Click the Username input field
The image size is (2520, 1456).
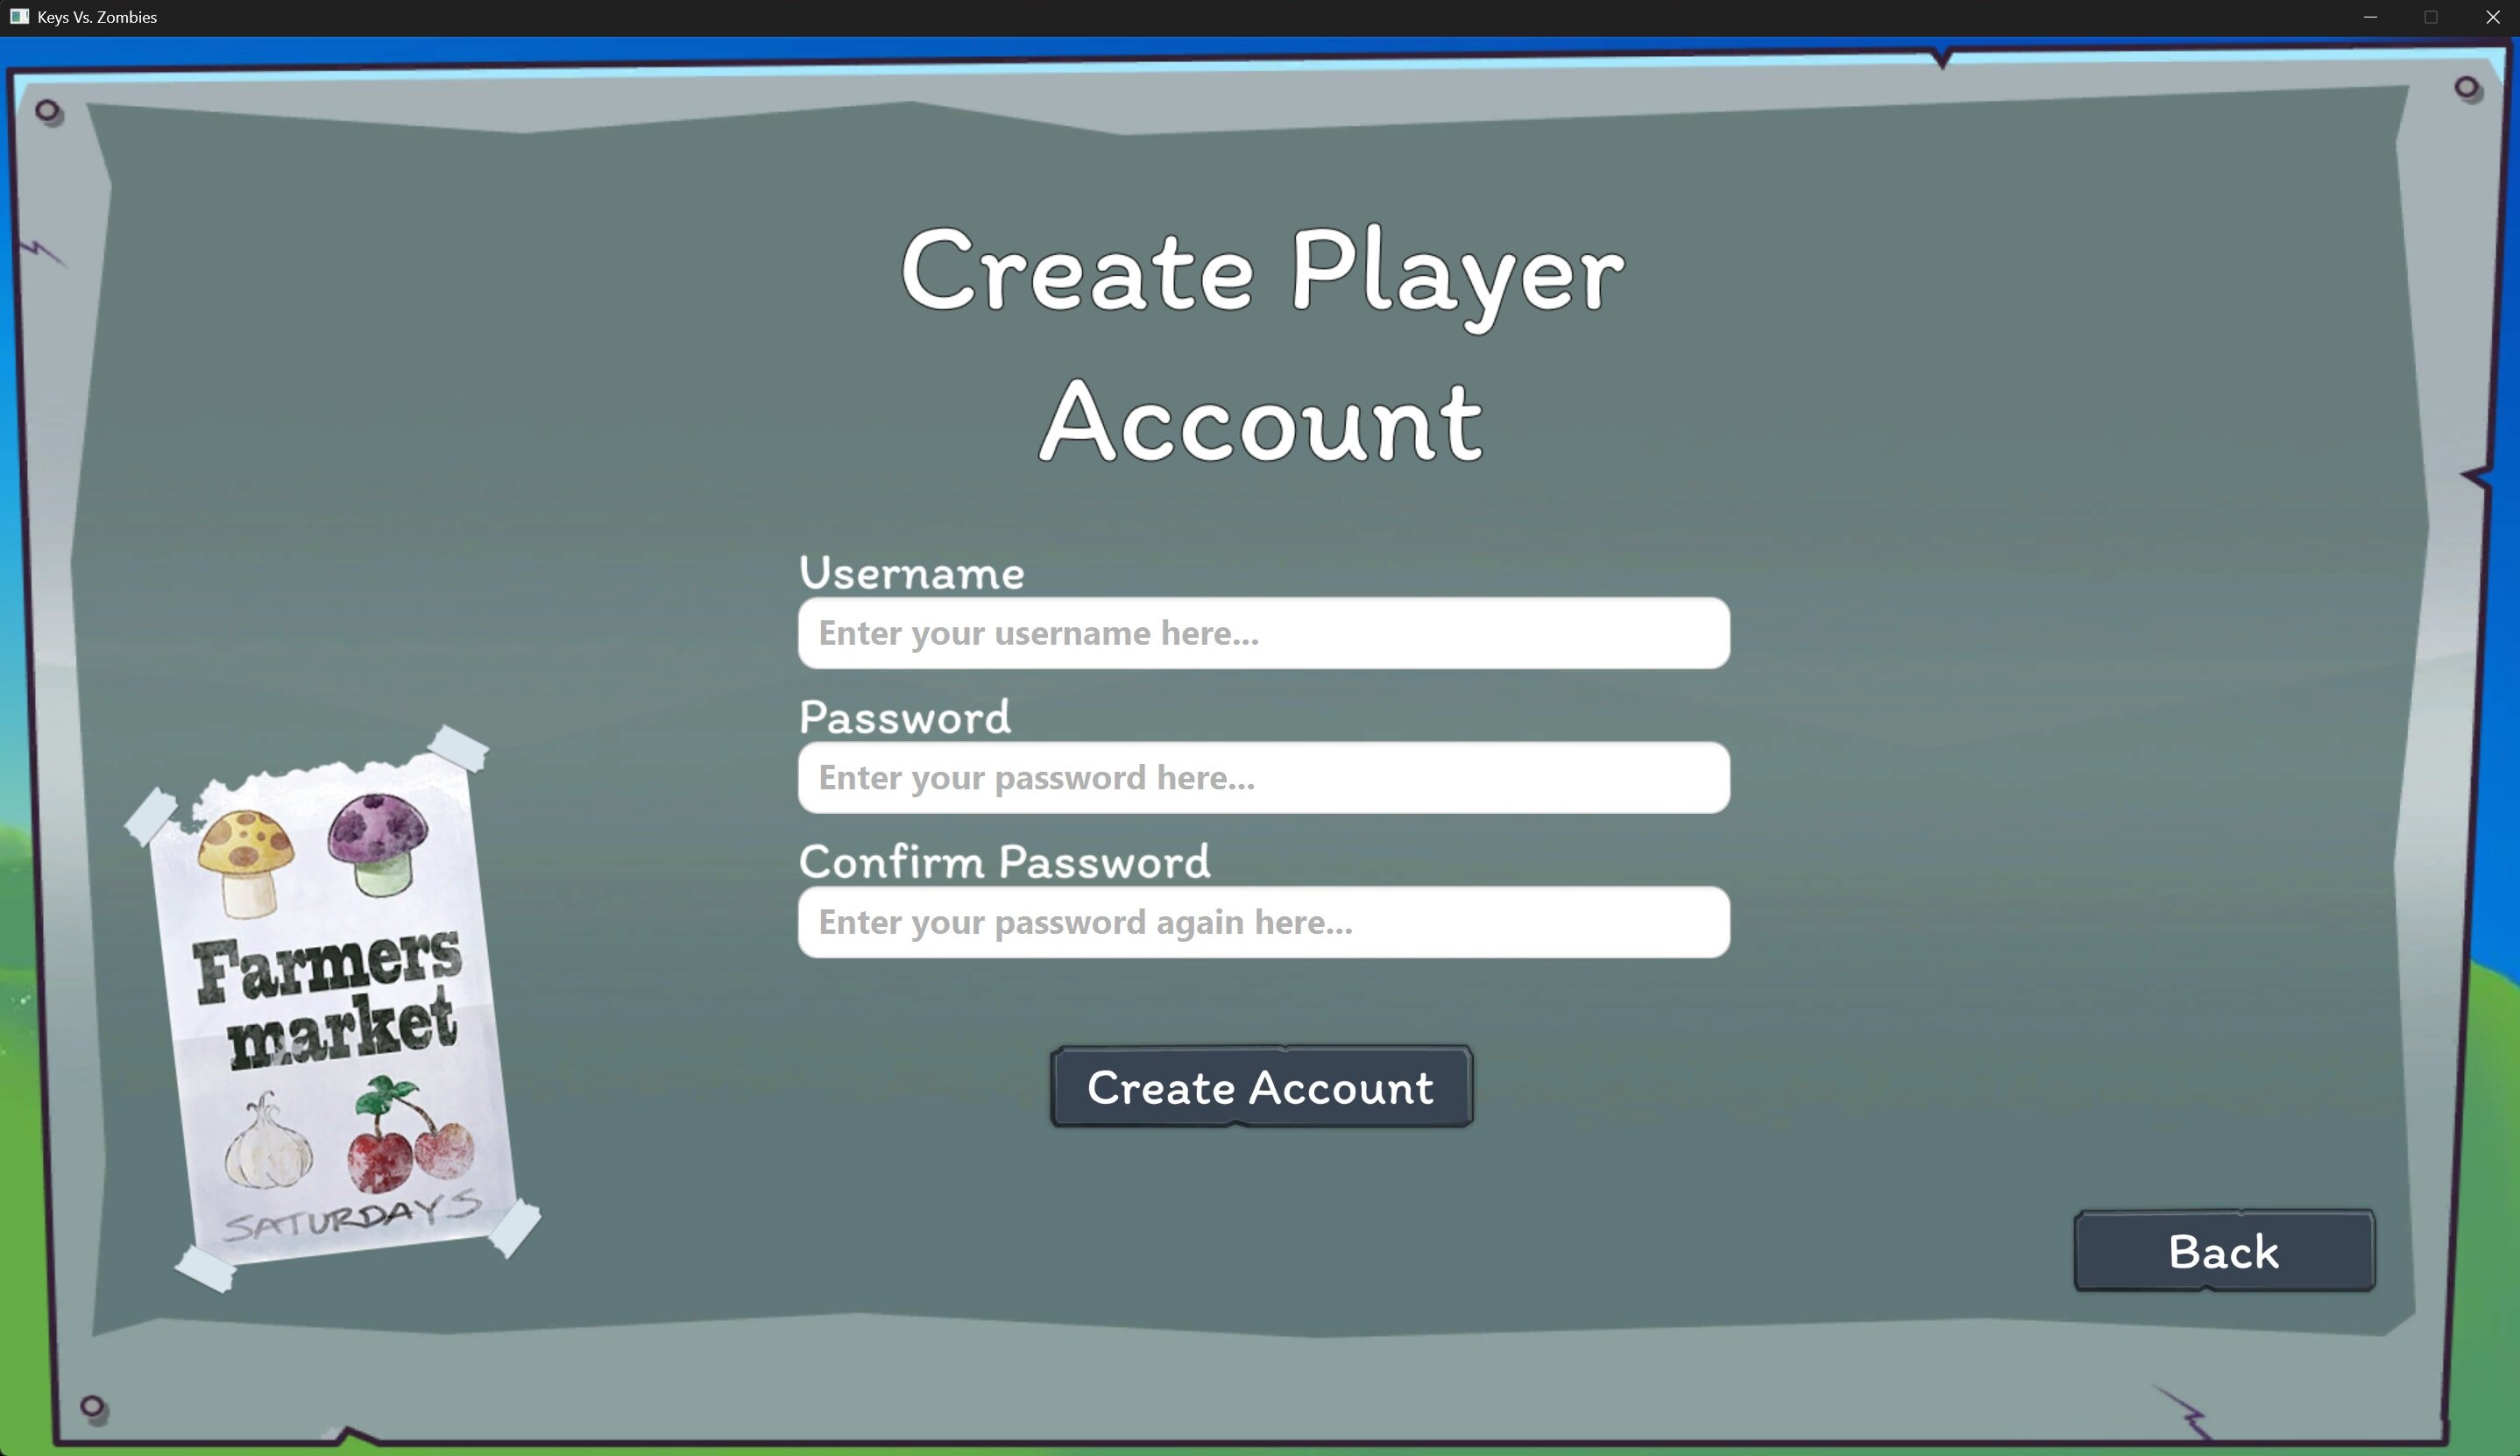tap(1262, 633)
